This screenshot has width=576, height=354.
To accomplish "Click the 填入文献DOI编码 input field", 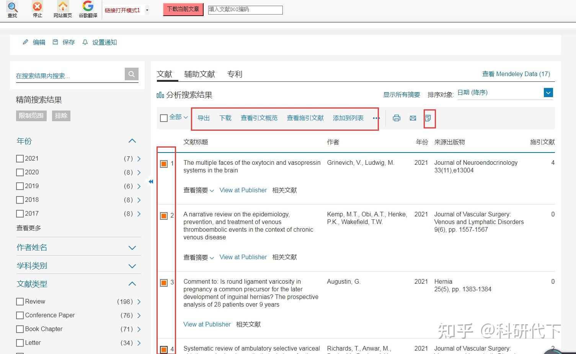I will pos(245,10).
